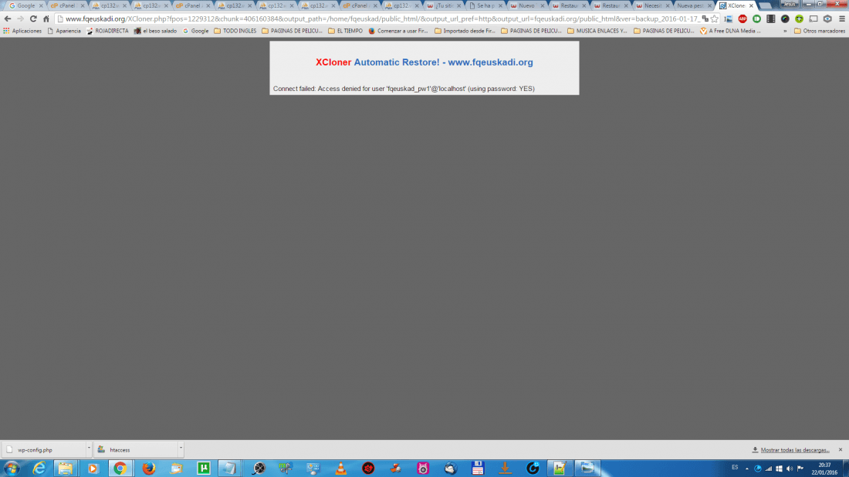Switch to the 'Se ha p' tab
Viewport: 849px width, 477px height.
(x=485, y=5)
